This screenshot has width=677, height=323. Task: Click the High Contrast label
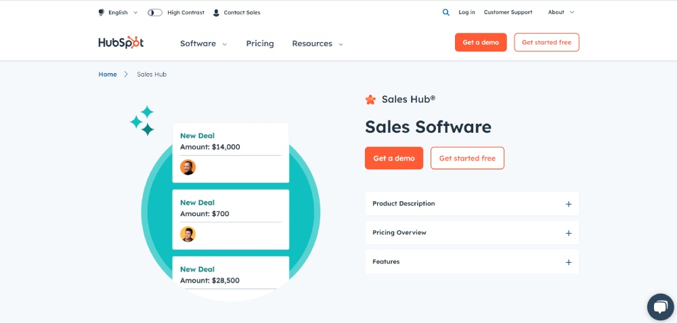pos(185,12)
